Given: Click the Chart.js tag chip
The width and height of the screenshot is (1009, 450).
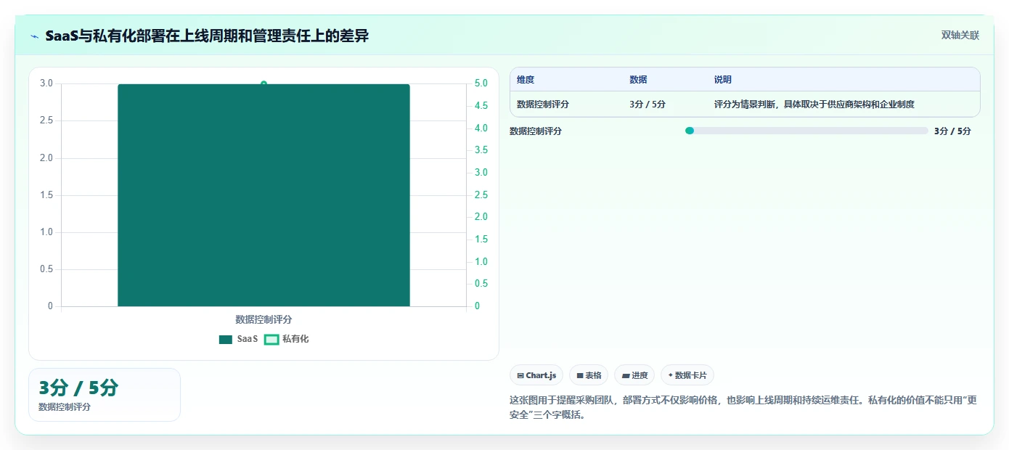Looking at the screenshot, I should [536, 375].
